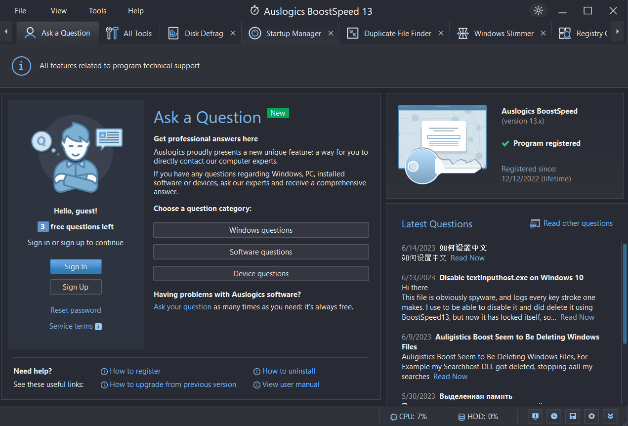Open the system information icon in status bar

[x=535, y=416]
